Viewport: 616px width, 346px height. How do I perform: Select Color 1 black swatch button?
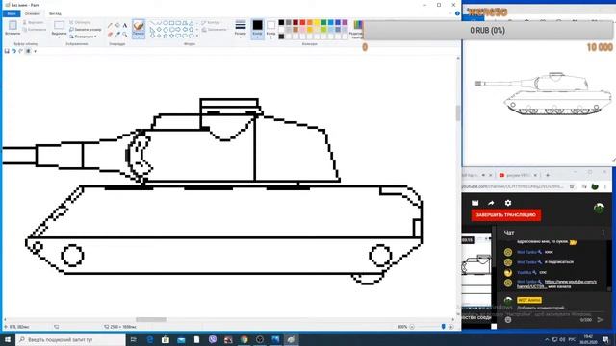(257, 29)
